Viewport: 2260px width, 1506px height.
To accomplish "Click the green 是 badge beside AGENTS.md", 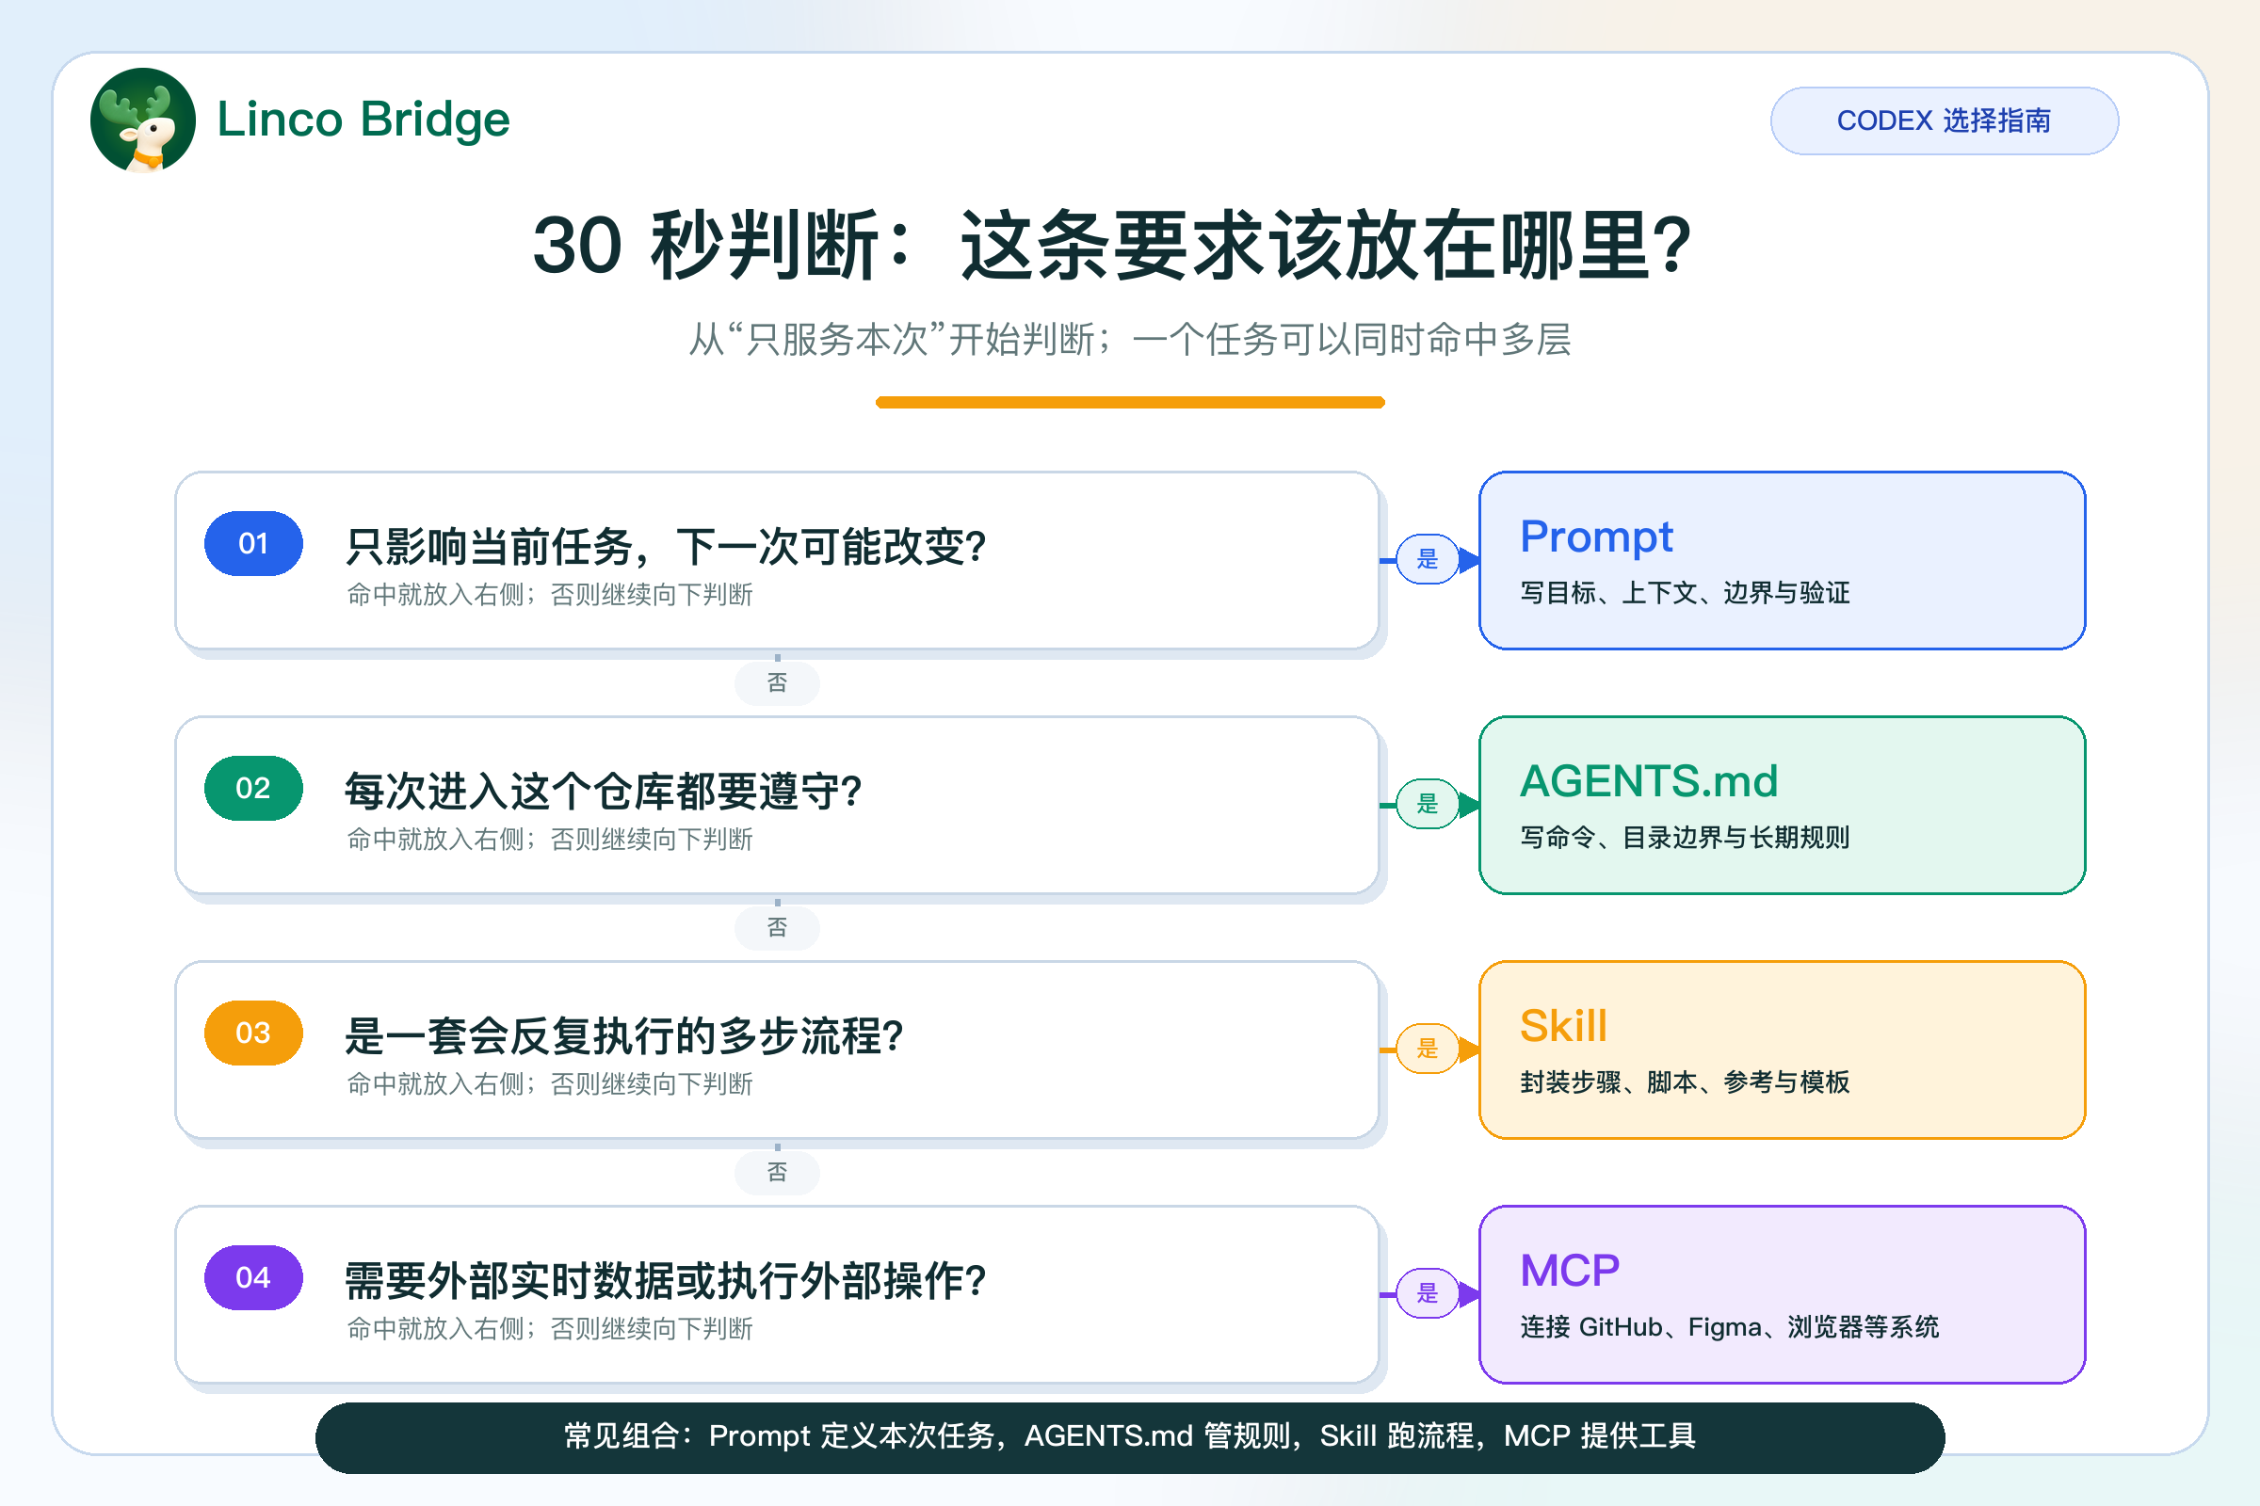I will pos(1428,804).
